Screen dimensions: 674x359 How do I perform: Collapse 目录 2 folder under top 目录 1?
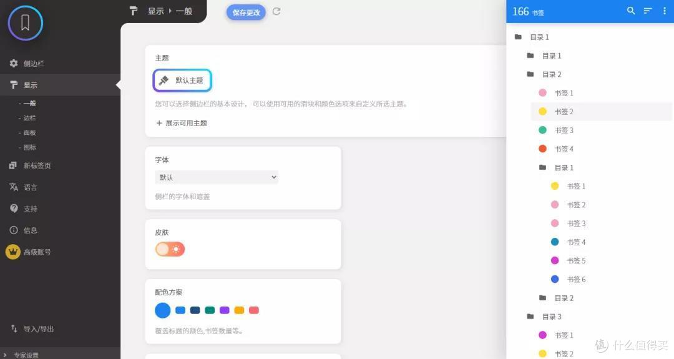coord(552,74)
